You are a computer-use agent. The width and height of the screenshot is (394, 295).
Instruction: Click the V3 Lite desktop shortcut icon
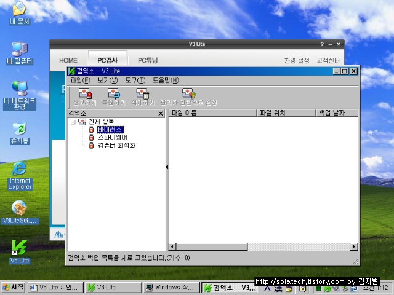tap(20, 251)
